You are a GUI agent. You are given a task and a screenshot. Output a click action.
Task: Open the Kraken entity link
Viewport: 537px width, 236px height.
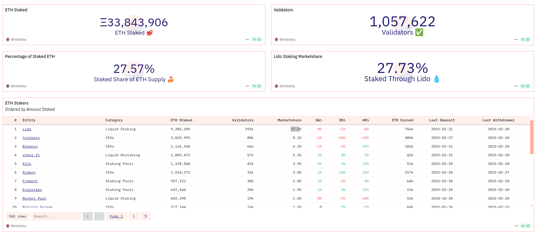click(x=29, y=172)
